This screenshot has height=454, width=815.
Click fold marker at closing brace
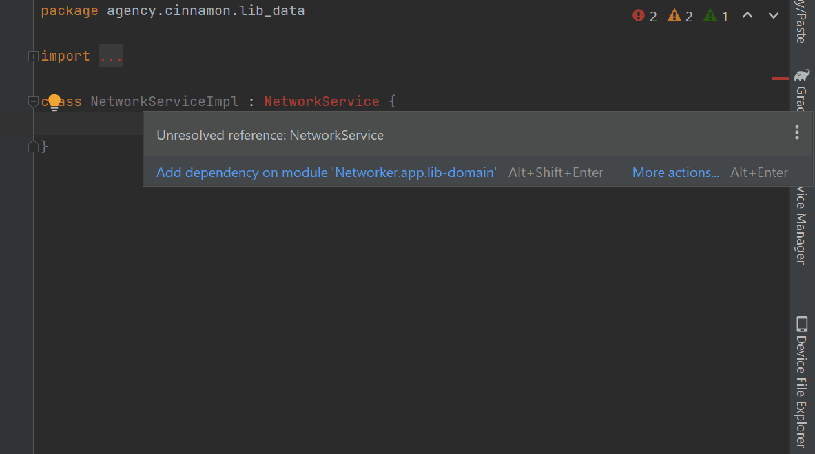coord(32,146)
